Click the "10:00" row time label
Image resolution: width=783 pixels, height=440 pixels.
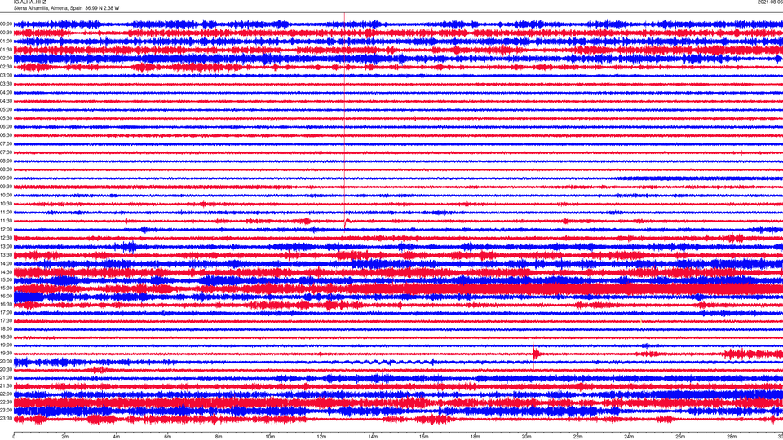(6, 195)
